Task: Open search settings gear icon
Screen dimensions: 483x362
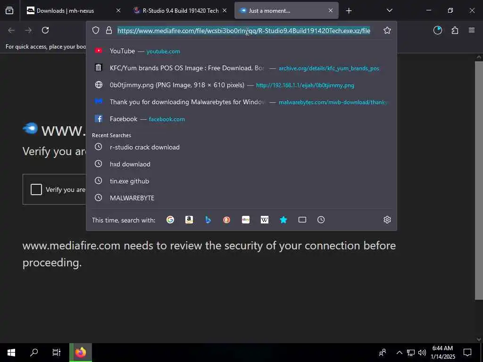Action: click(387, 220)
